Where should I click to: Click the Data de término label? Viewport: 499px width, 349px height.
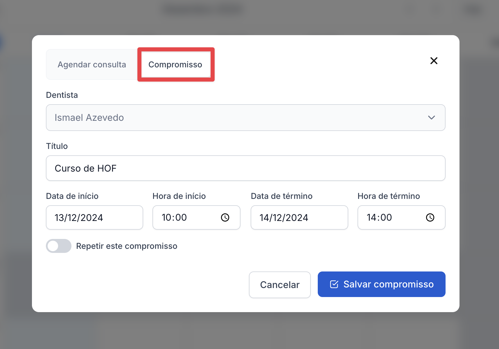(281, 196)
